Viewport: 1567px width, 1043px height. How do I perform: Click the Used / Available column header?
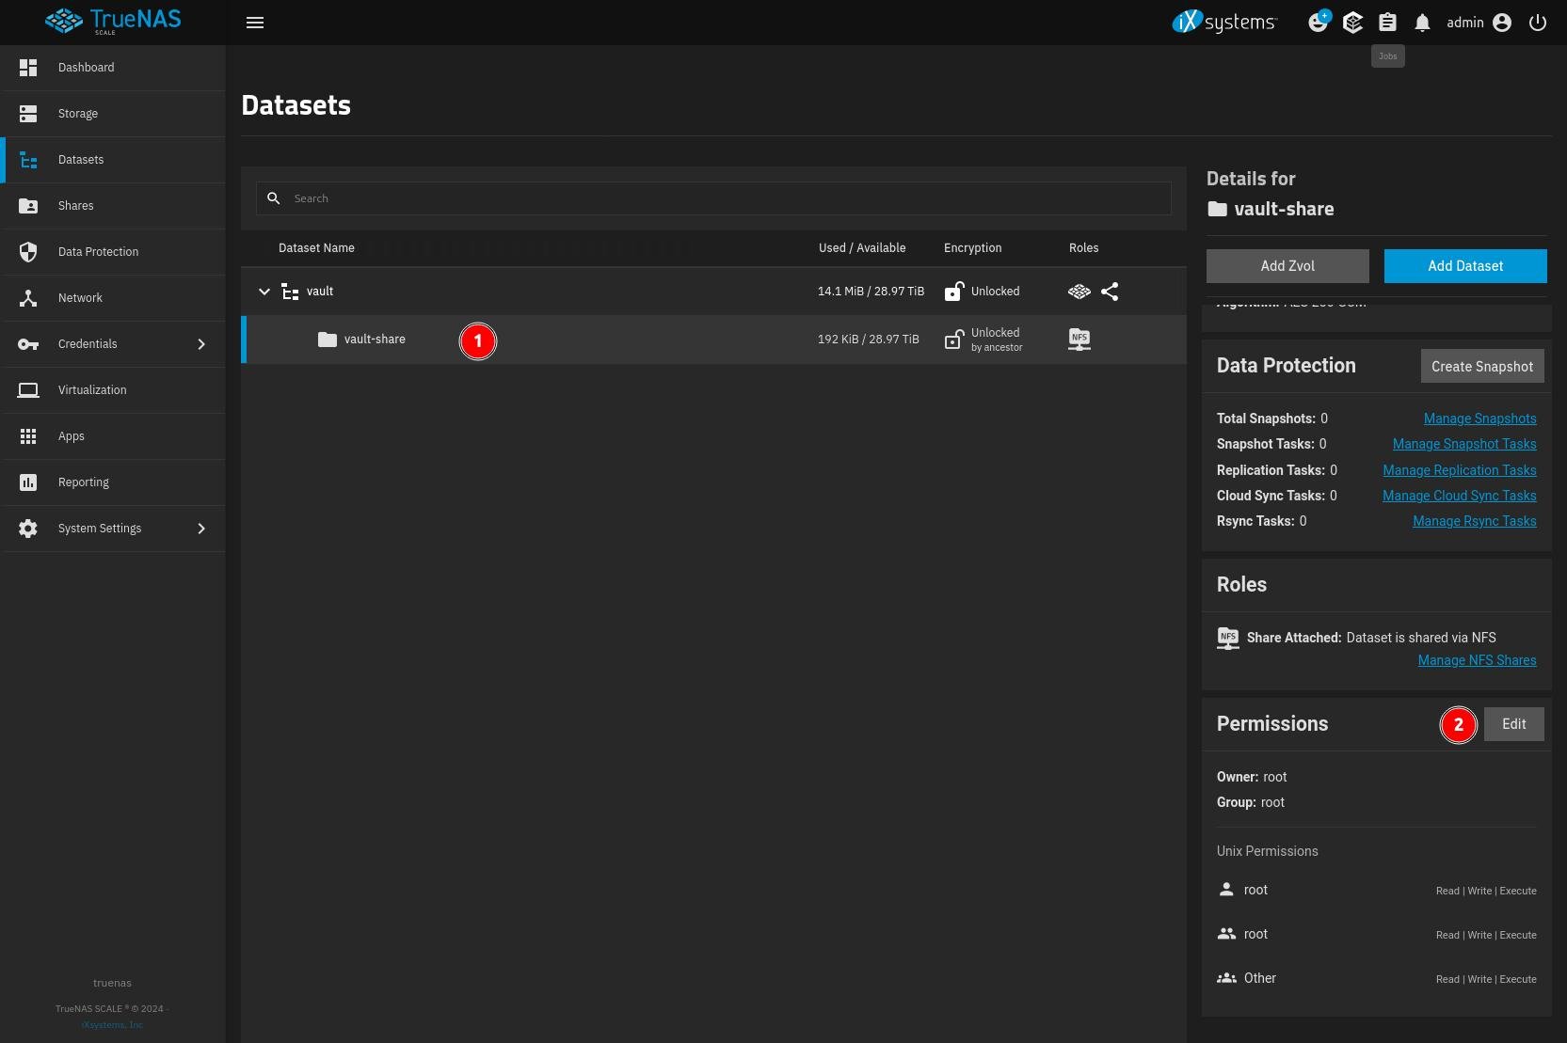point(862,248)
